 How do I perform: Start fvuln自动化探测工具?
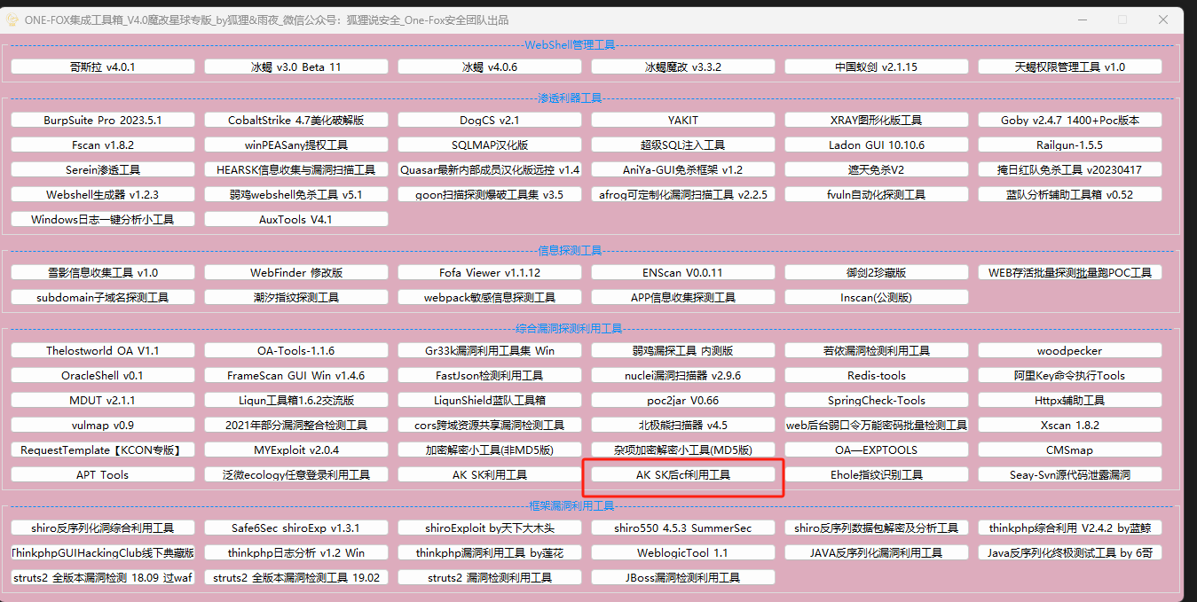(x=877, y=194)
